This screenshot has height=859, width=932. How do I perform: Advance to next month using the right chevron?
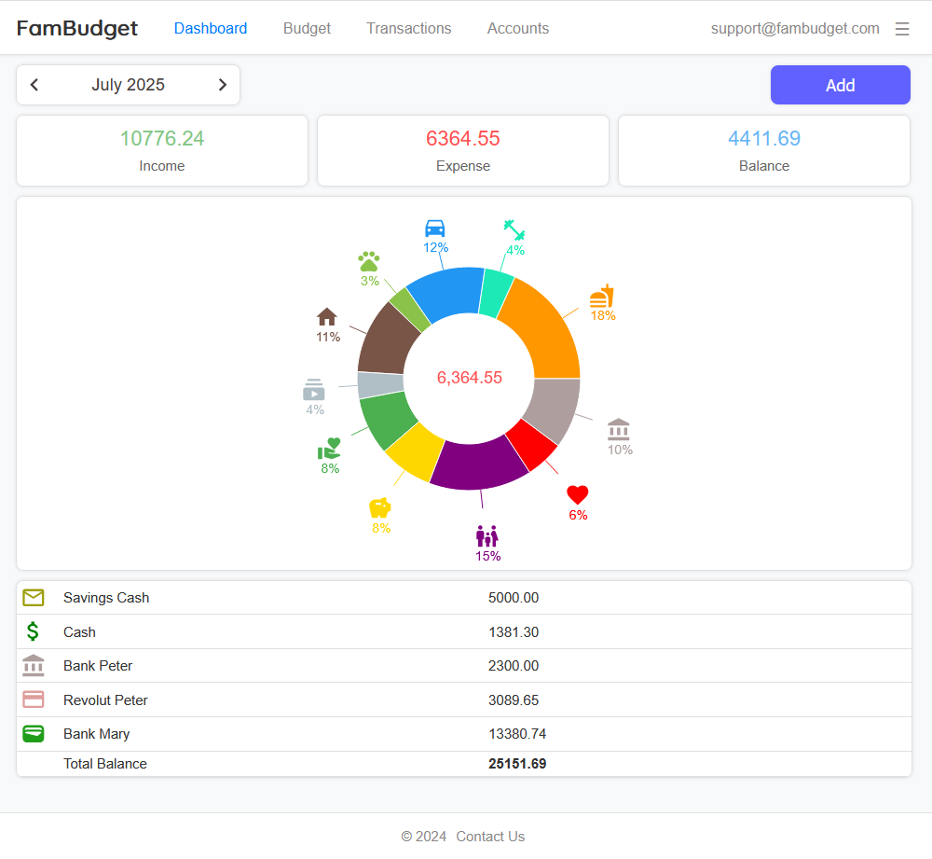pyautogui.click(x=223, y=84)
